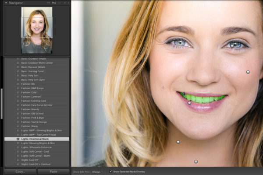Apply preset Fashion: Cold
Screen dimensions: 263x175
click(x=37, y=92)
